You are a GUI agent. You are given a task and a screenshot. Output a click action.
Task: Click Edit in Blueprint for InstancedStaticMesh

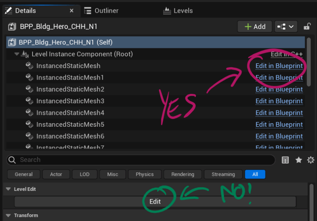[x=279, y=66]
